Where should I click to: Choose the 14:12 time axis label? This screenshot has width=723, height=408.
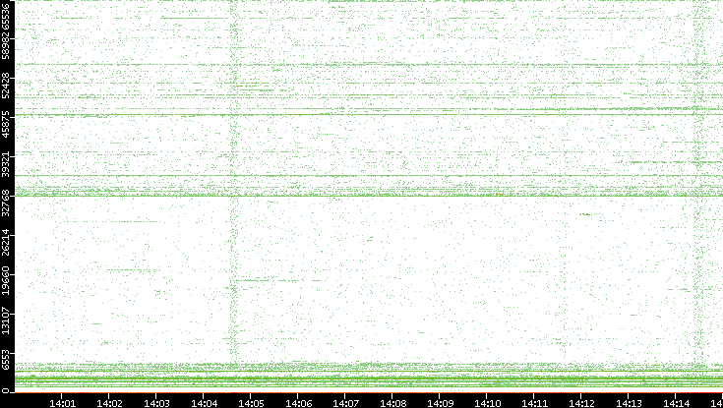coord(582,401)
